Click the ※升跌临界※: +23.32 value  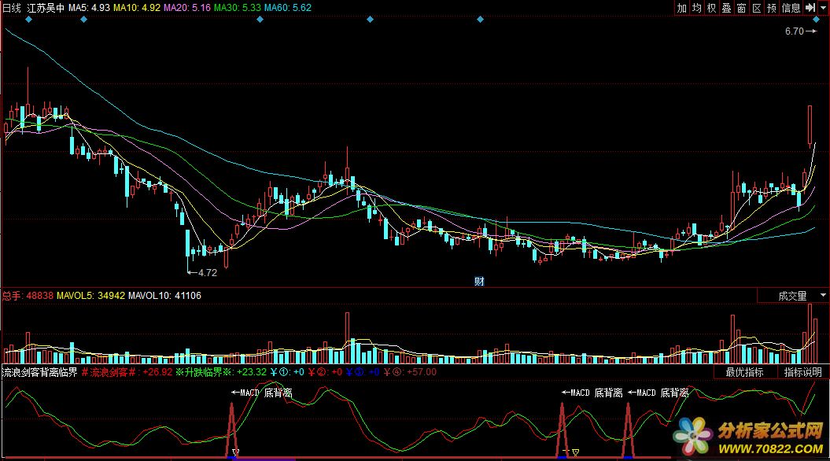[x=221, y=372]
